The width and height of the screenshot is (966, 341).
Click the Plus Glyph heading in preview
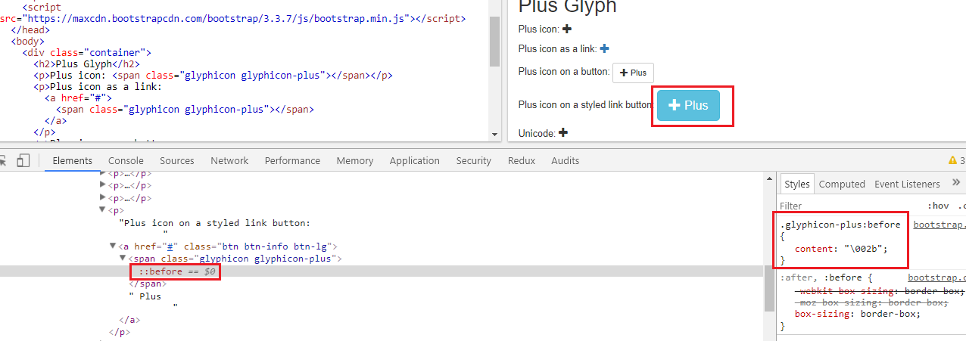point(567,7)
